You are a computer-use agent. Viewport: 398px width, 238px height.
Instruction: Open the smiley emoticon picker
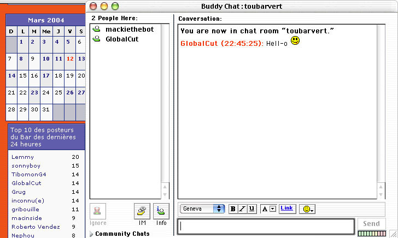coord(307,209)
